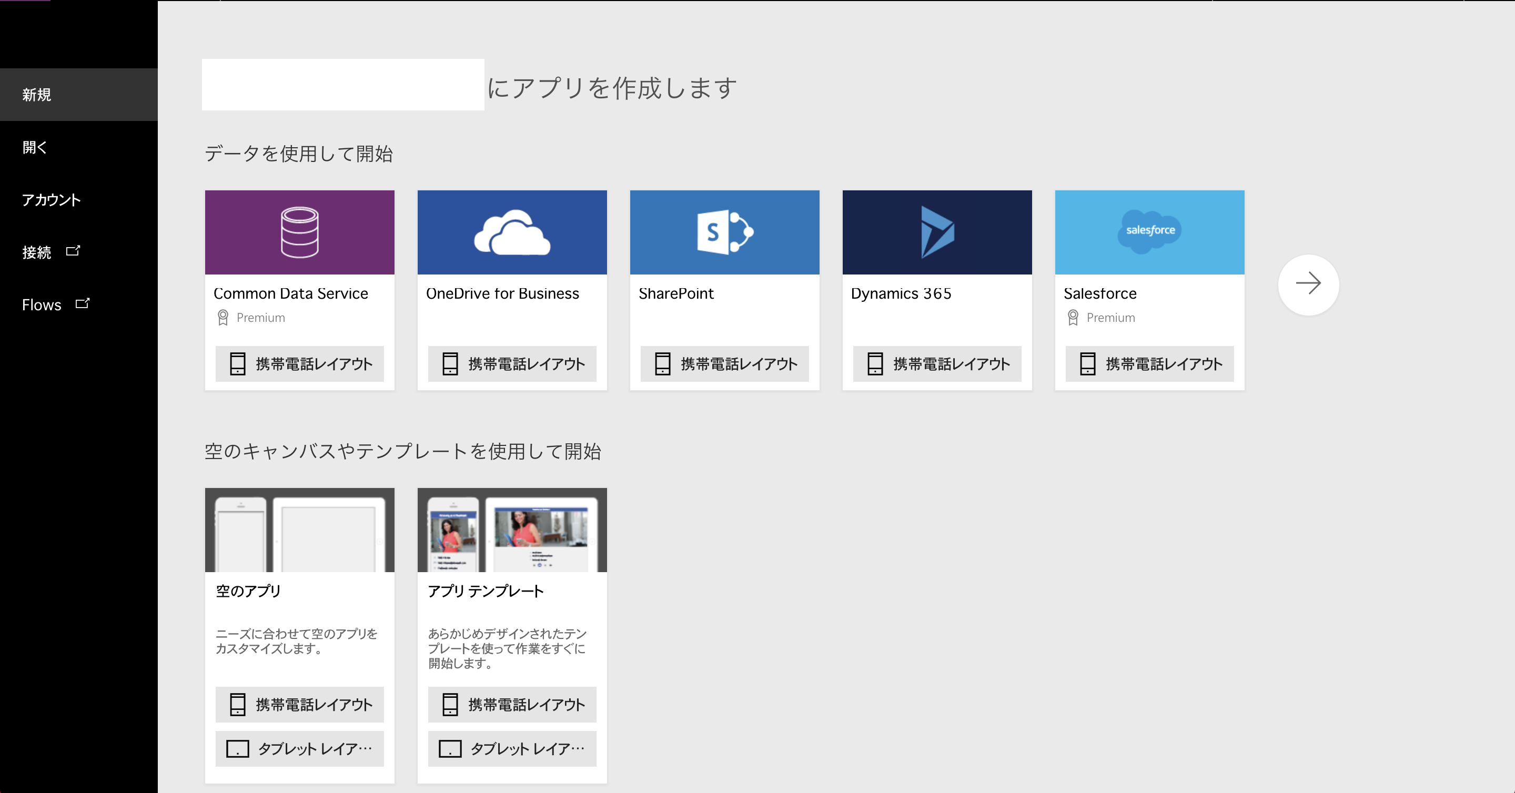Click tablet icon in アプリ テンプレート layout button
The image size is (1515, 793).
click(450, 749)
